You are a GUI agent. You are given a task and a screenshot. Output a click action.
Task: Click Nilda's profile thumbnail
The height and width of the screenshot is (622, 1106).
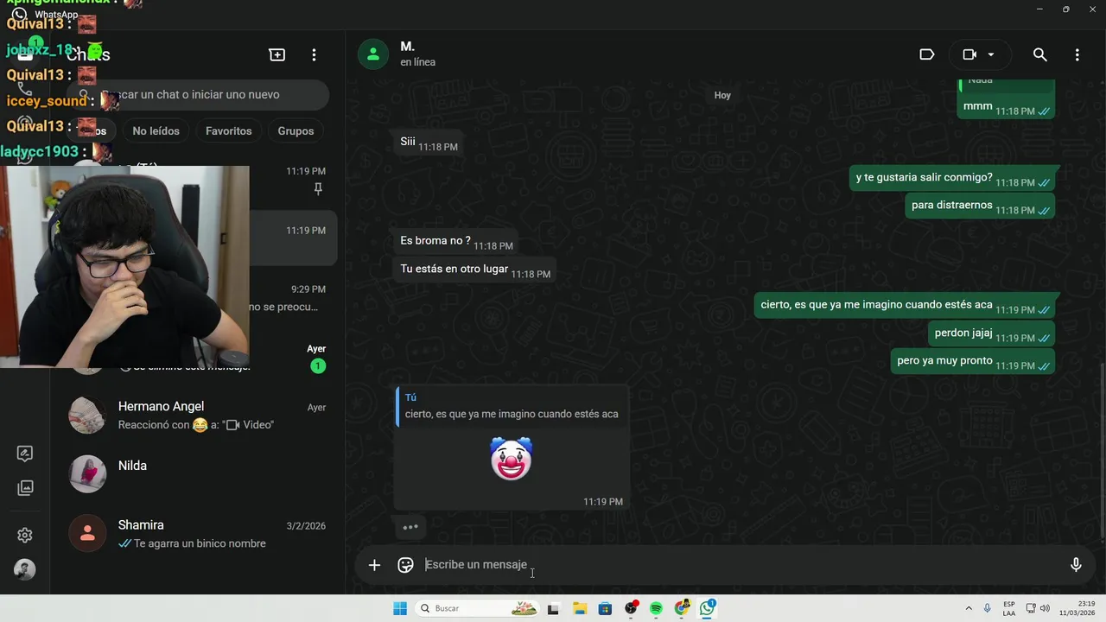point(87,474)
